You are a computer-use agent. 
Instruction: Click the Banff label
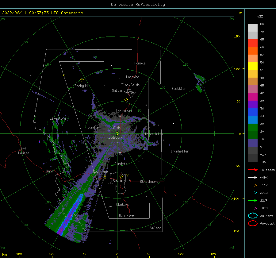pos(51,171)
